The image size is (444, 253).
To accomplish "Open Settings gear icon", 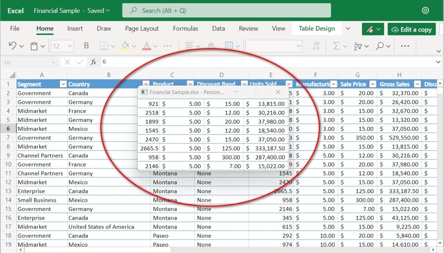I will 426,11.
